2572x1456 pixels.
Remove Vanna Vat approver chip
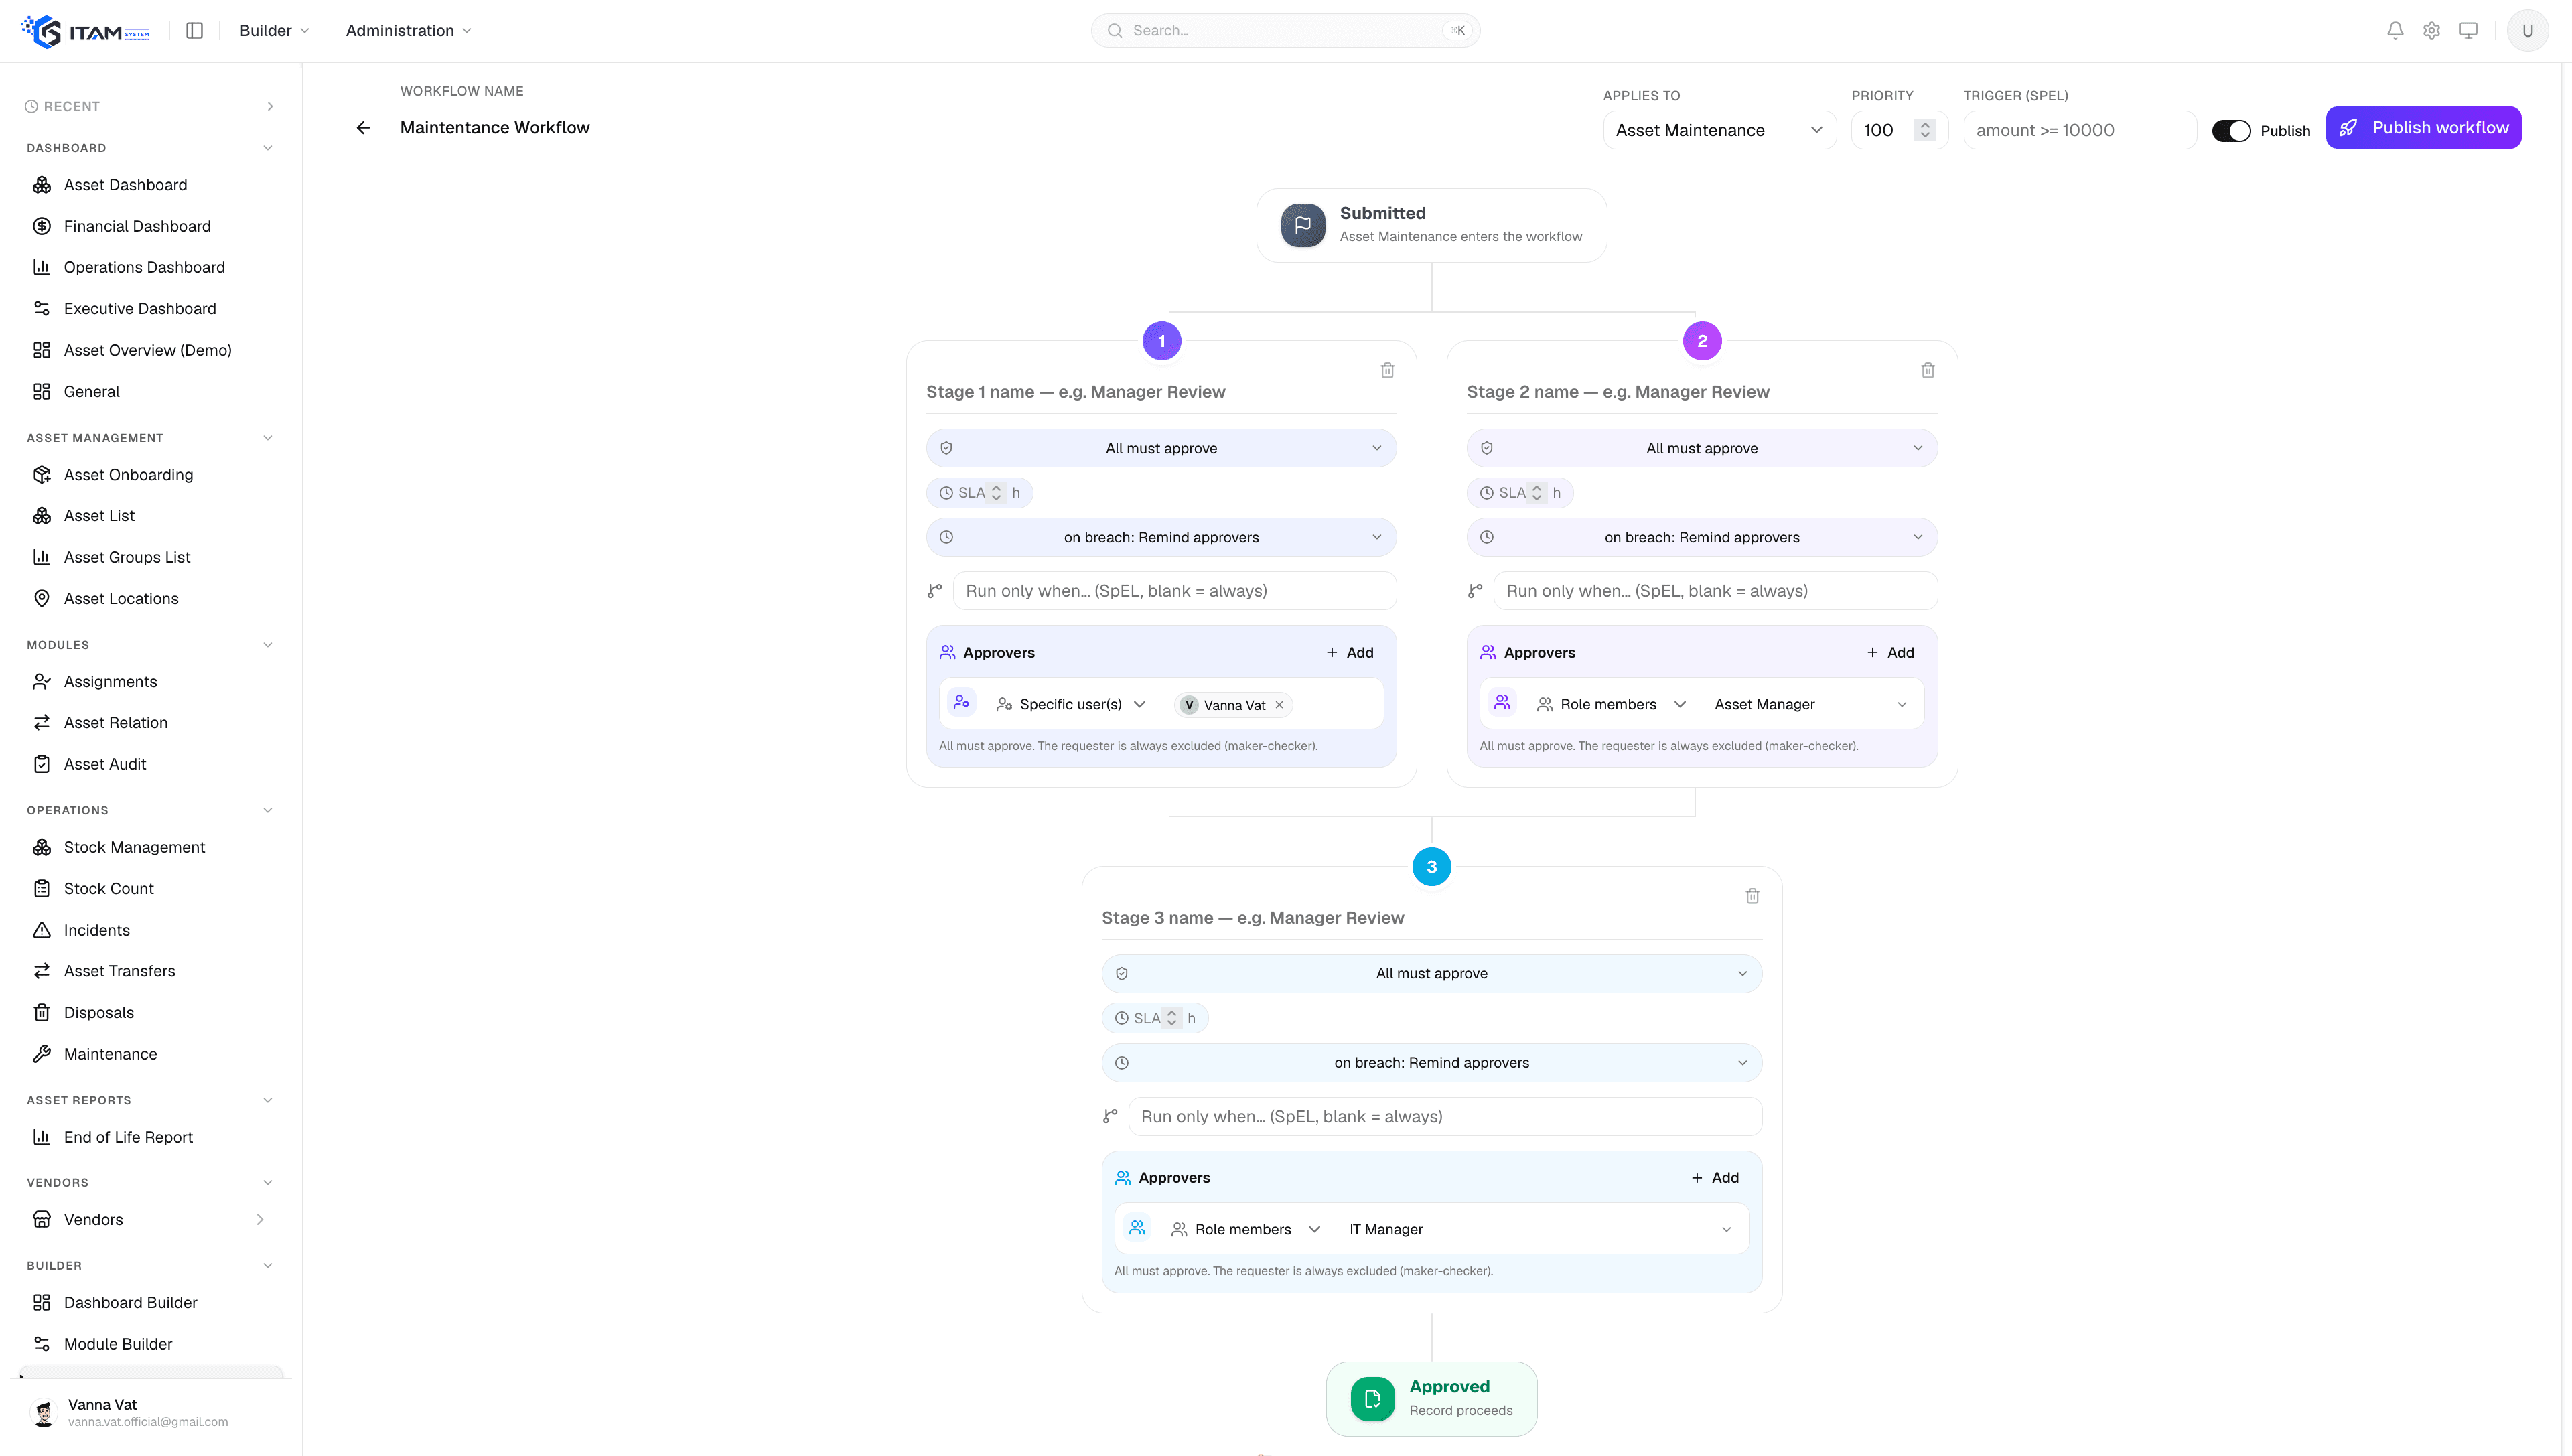1279,705
